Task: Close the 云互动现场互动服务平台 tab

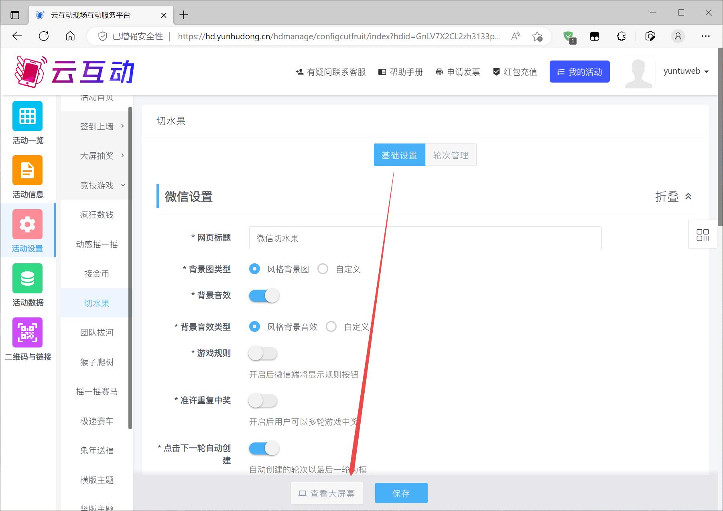Action: coord(164,15)
